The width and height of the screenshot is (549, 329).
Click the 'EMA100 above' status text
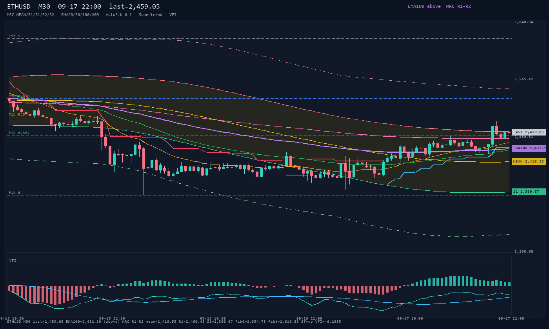click(x=424, y=6)
